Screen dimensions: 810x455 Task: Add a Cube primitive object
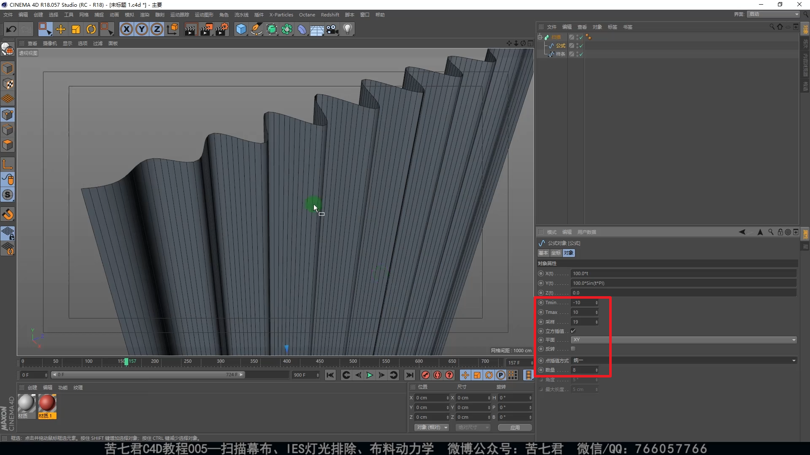coord(241,29)
